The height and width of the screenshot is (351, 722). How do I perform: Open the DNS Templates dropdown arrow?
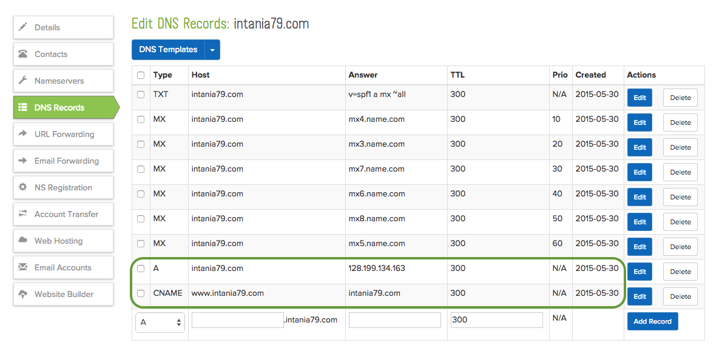[212, 50]
